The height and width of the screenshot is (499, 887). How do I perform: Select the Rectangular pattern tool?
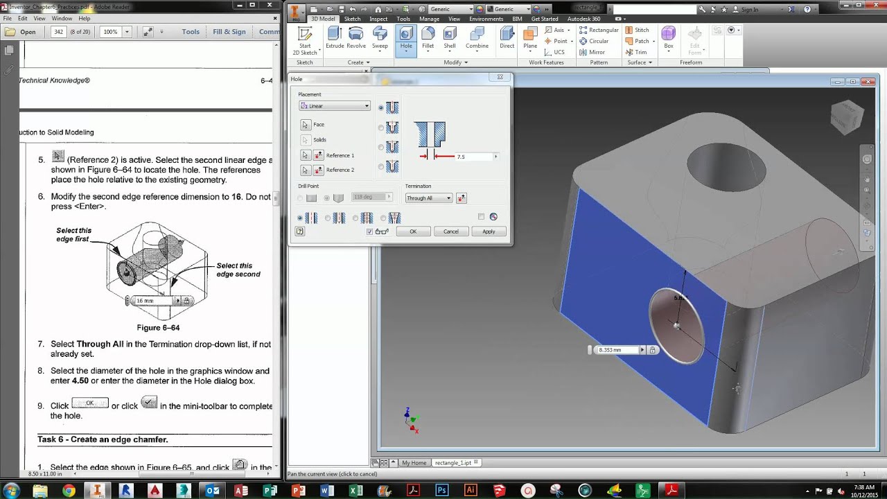click(x=599, y=30)
